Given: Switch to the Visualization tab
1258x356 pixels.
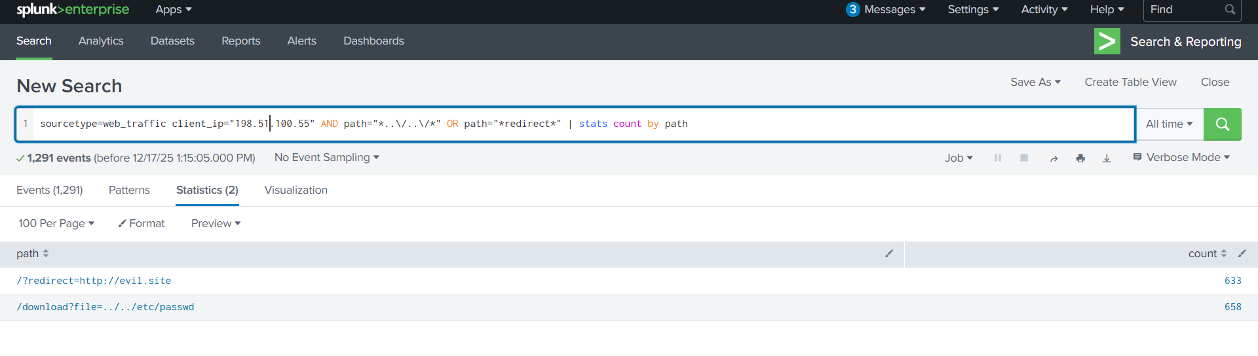Looking at the screenshot, I should coord(295,190).
